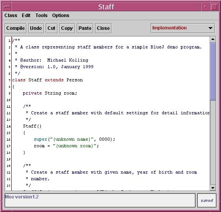Click the Close toolbar button
Screen dimensions: 221x212
pyautogui.click(x=103, y=28)
